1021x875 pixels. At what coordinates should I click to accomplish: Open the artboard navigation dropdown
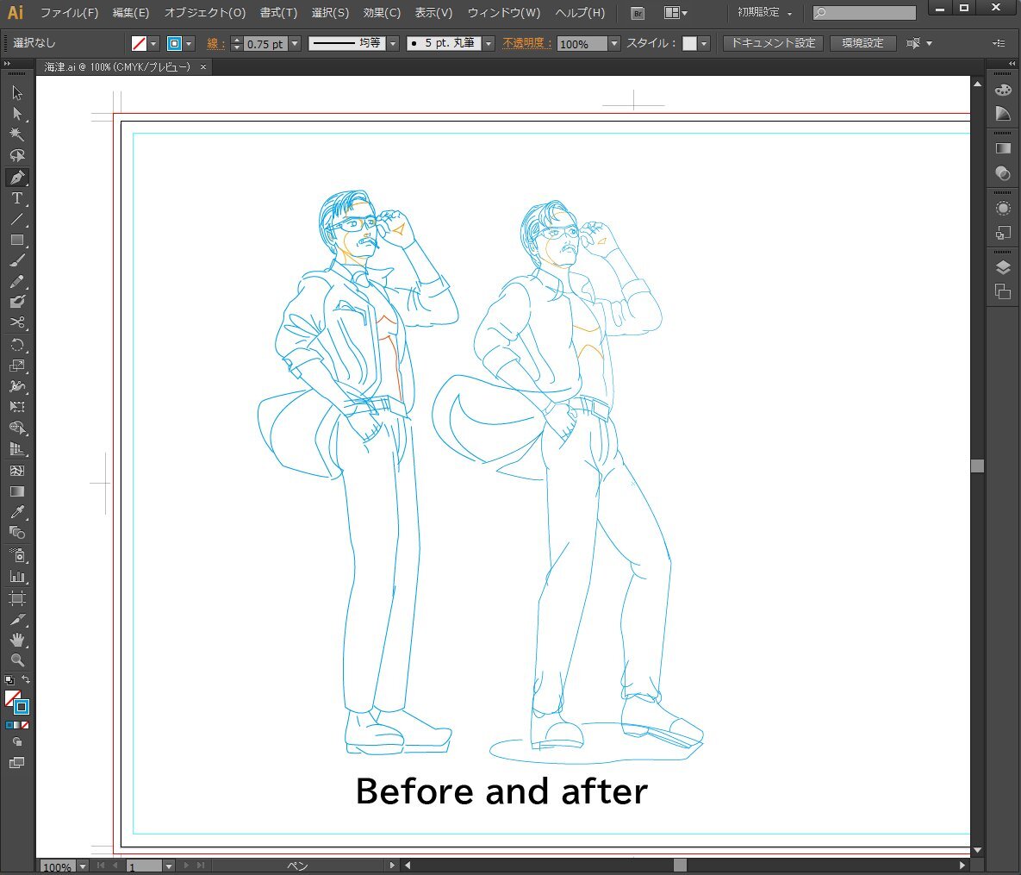[169, 866]
